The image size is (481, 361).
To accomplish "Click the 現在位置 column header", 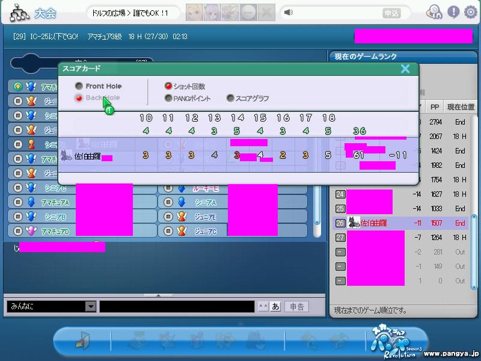I will pos(461,107).
